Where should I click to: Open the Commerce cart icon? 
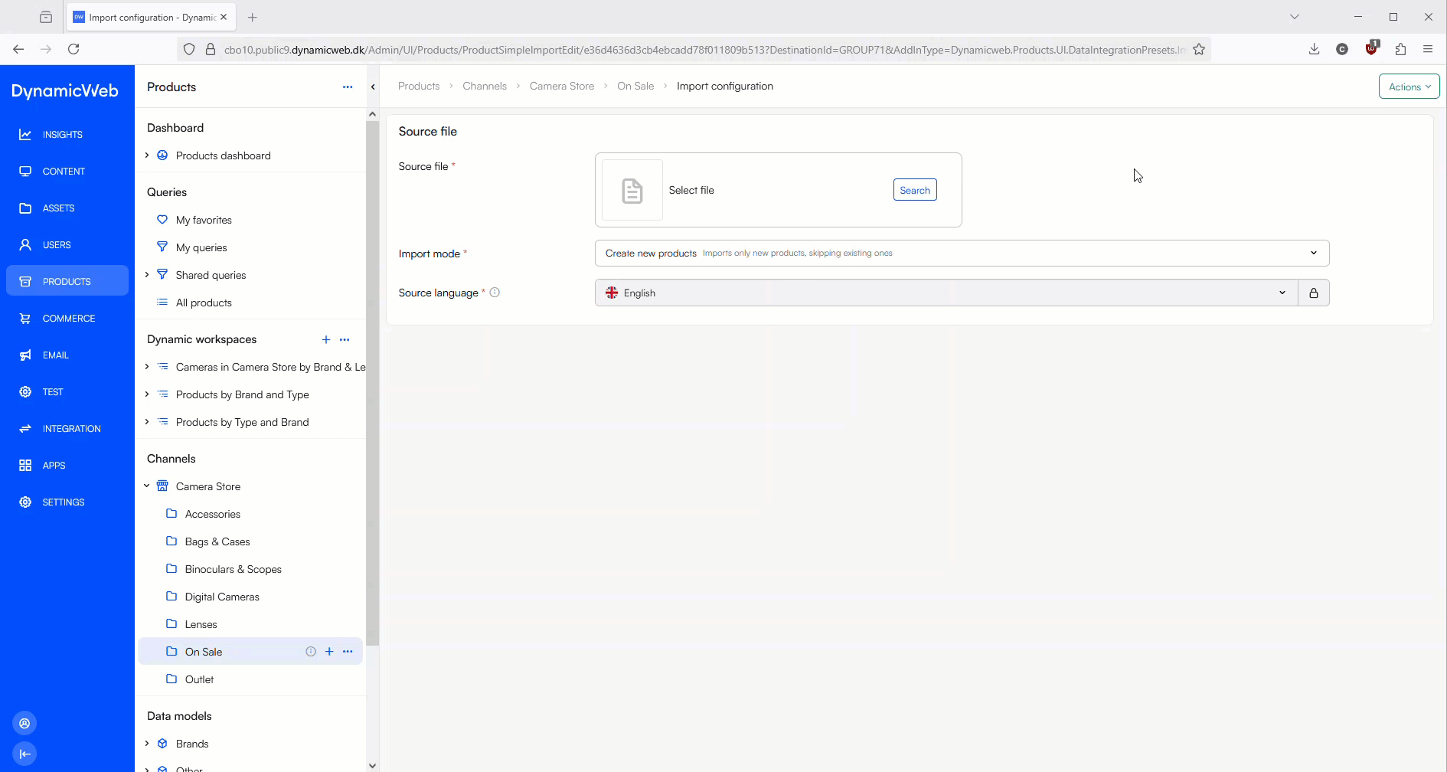[25, 319]
